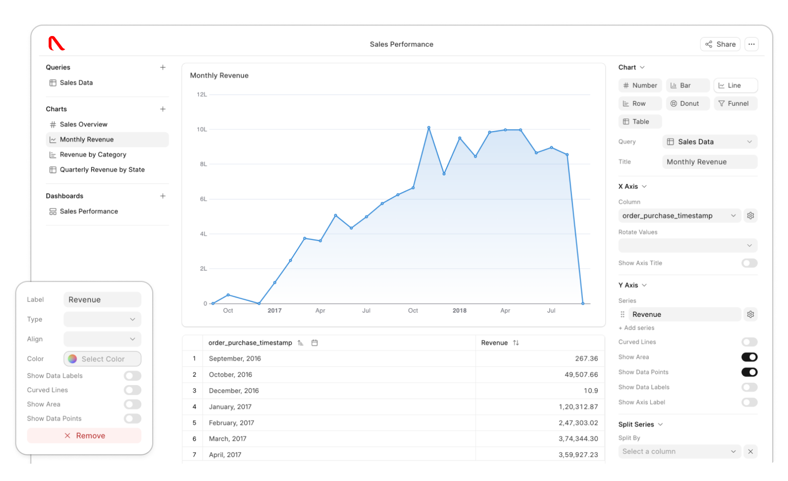Click the plus icon beside Dashboards
This screenshot has height=481, width=788.
point(162,196)
